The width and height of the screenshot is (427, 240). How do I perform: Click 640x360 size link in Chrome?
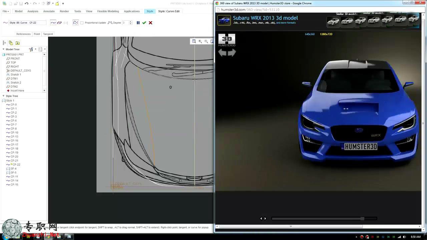coord(310,34)
